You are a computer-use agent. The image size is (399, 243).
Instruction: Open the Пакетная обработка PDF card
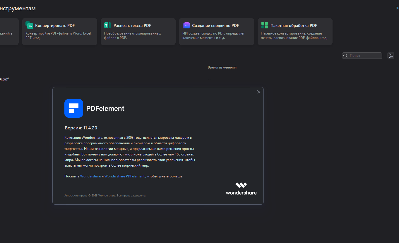pos(295,32)
